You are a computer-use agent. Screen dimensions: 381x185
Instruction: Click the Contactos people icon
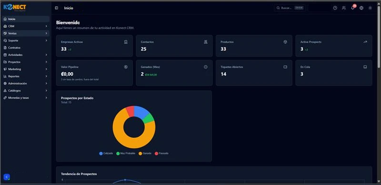(206, 42)
